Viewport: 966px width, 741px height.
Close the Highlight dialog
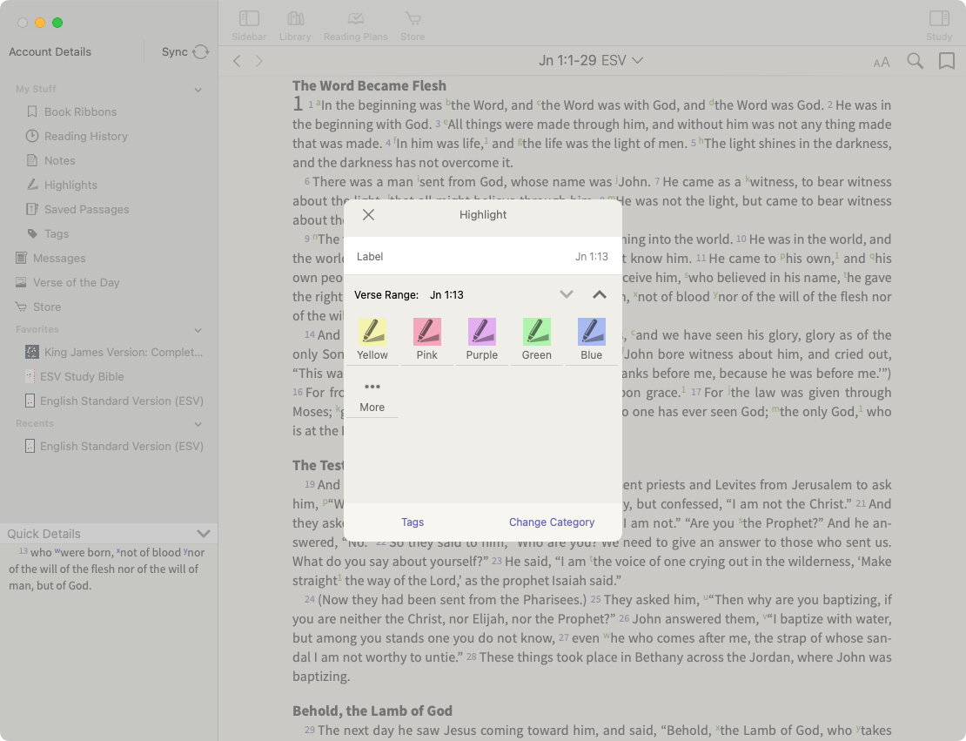coord(368,215)
